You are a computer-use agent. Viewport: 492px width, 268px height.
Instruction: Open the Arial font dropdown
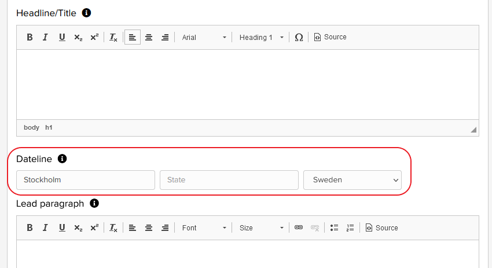204,38
